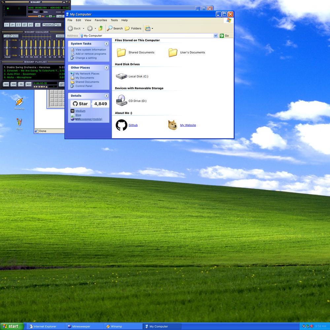Click the My Computer taskbar button
330x330 pixels.
pyautogui.click(x=161, y=326)
